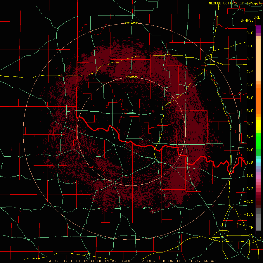Pick the pink band beside 1.0
Viewport: 263px width, 263px height.
(x=258, y=177)
